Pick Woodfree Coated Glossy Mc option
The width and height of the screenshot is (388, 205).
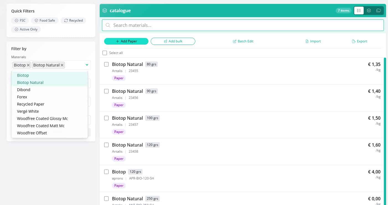42,119
